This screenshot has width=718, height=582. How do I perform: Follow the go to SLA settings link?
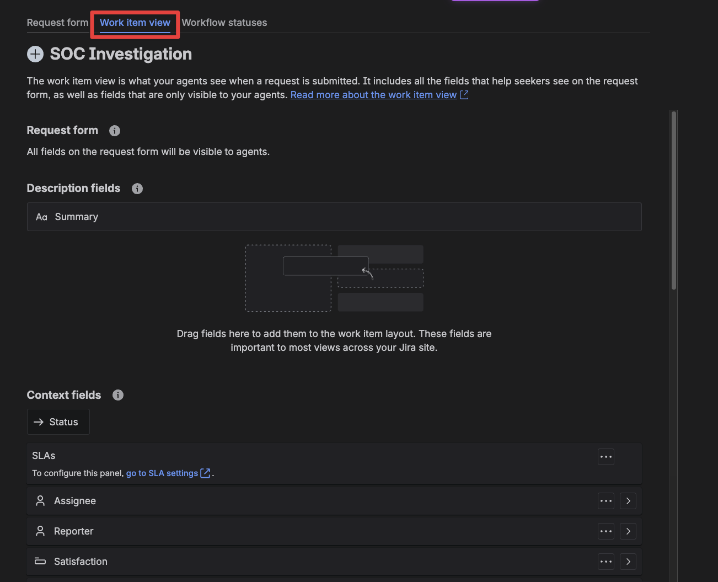[x=162, y=473]
